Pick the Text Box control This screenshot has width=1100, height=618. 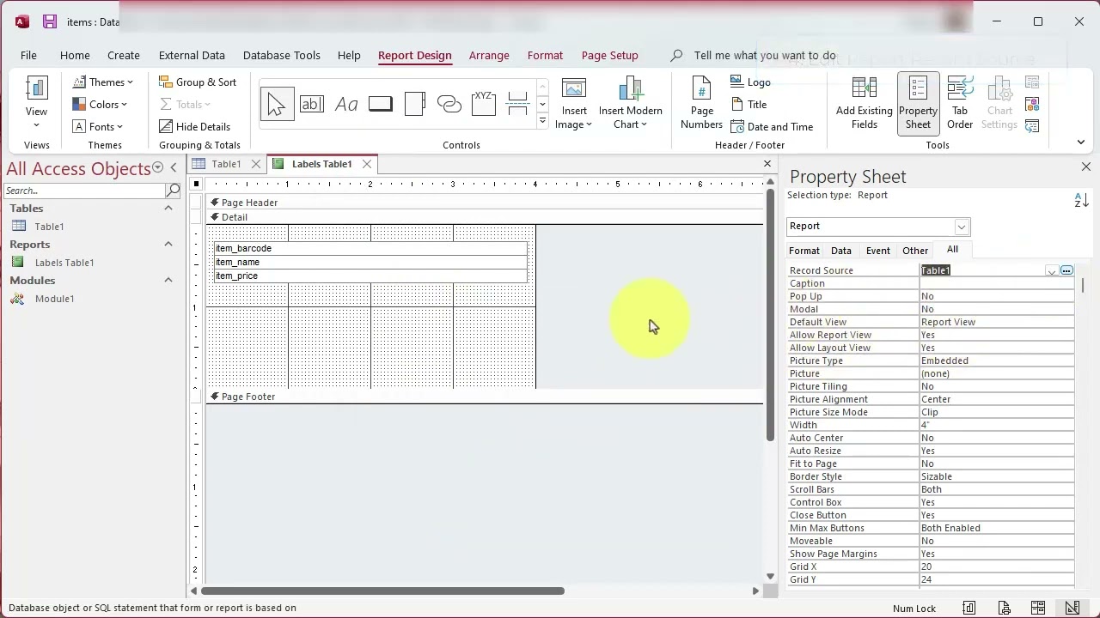(311, 105)
